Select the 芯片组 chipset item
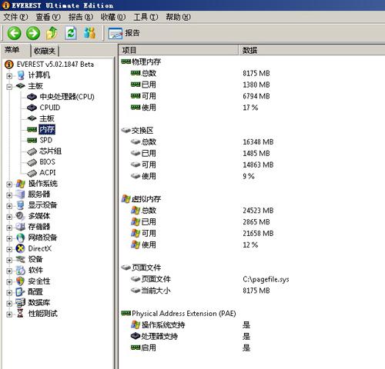Viewport: 385px width, 369px height. pyautogui.click(x=50, y=151)
